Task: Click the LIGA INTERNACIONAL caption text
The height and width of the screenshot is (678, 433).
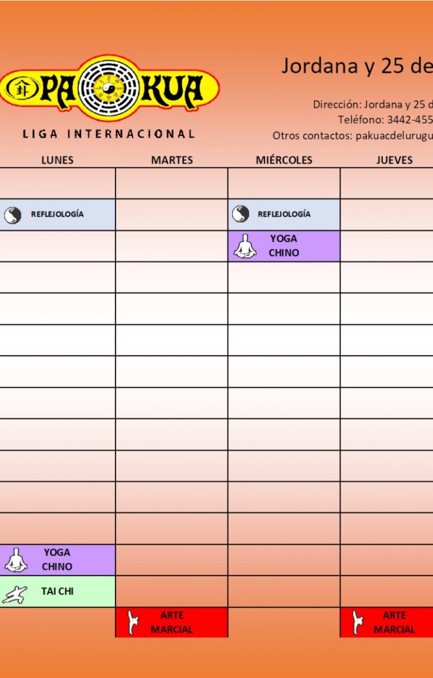Action: (109, 134)
